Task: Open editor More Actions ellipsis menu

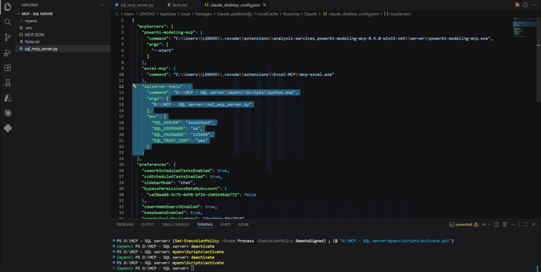Action: tap(534, 5)
